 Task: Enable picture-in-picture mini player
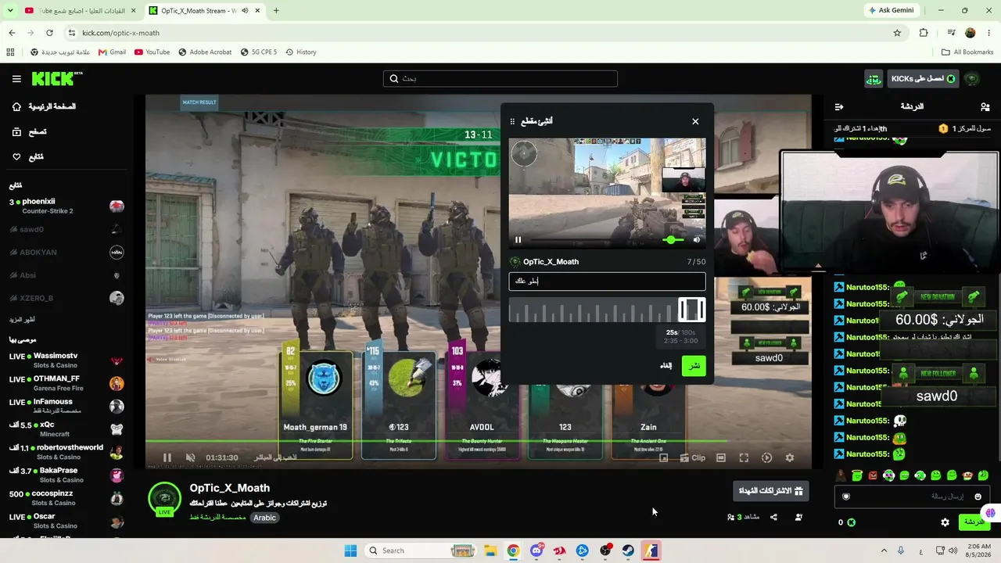pos(664,458)
